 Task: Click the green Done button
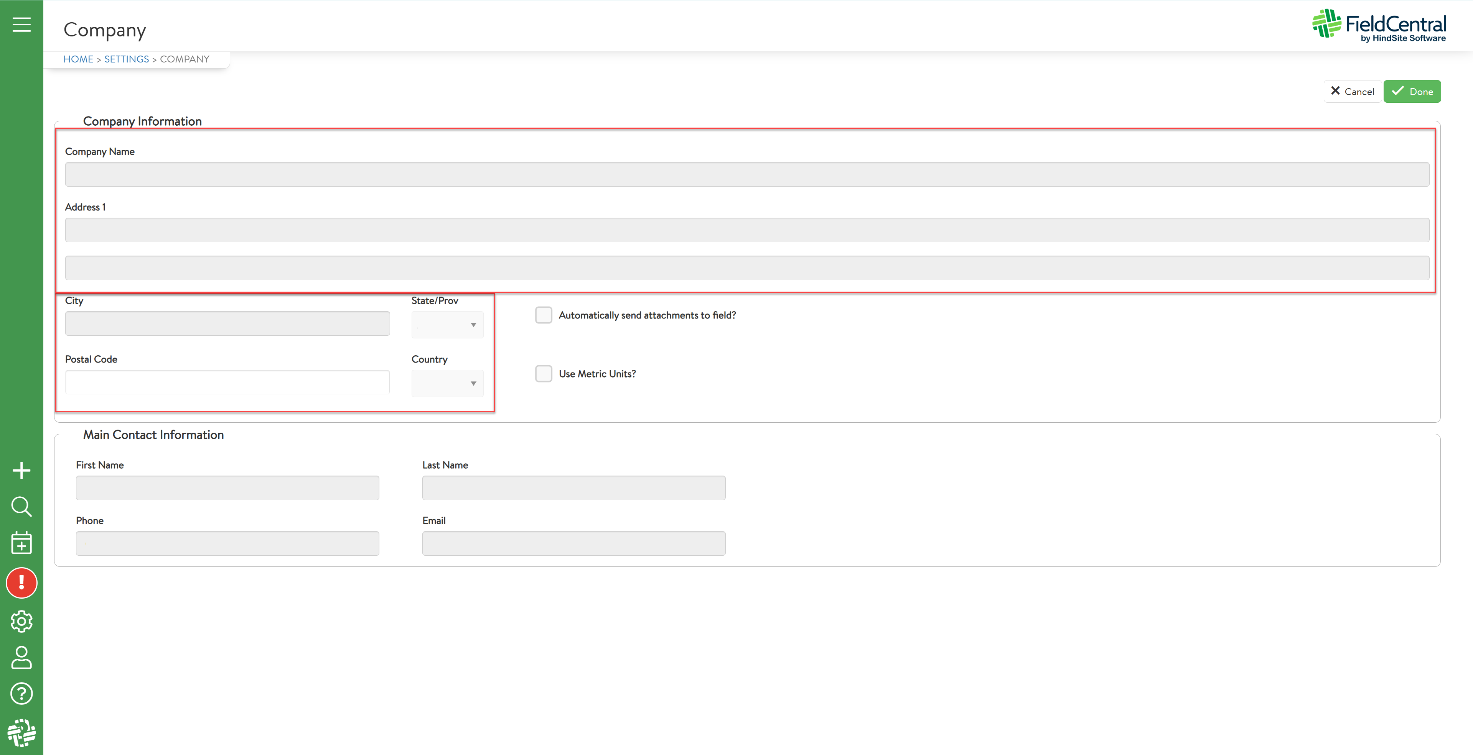[1412, 91]
